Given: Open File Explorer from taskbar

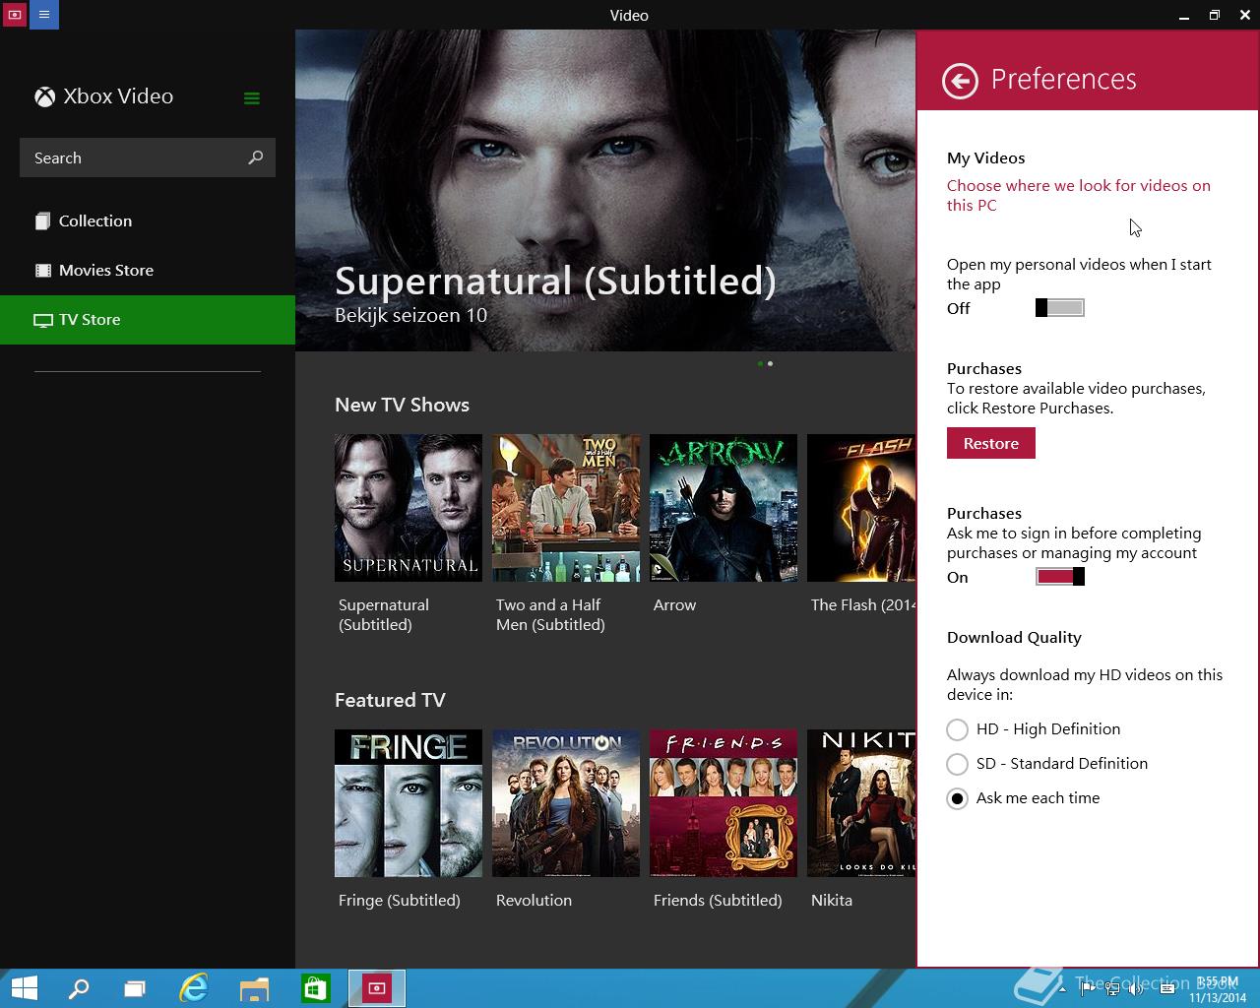Looking at the screenshot, I should click(x=255, y=988).
